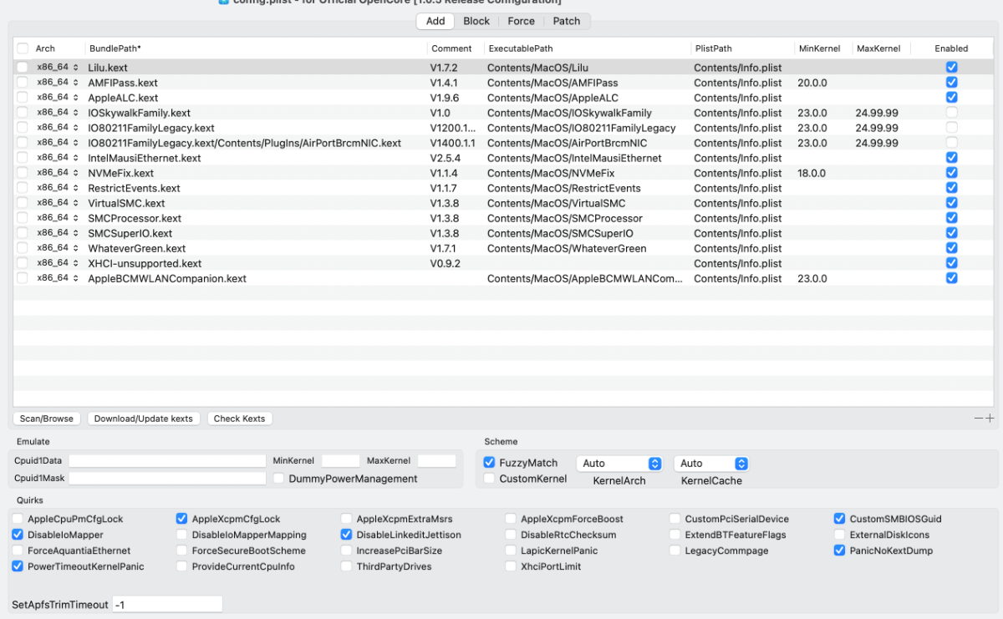This screenshot has height=619, width=1003.
Task: Click the Emulate MinKernel field
Action: point(340,461)
